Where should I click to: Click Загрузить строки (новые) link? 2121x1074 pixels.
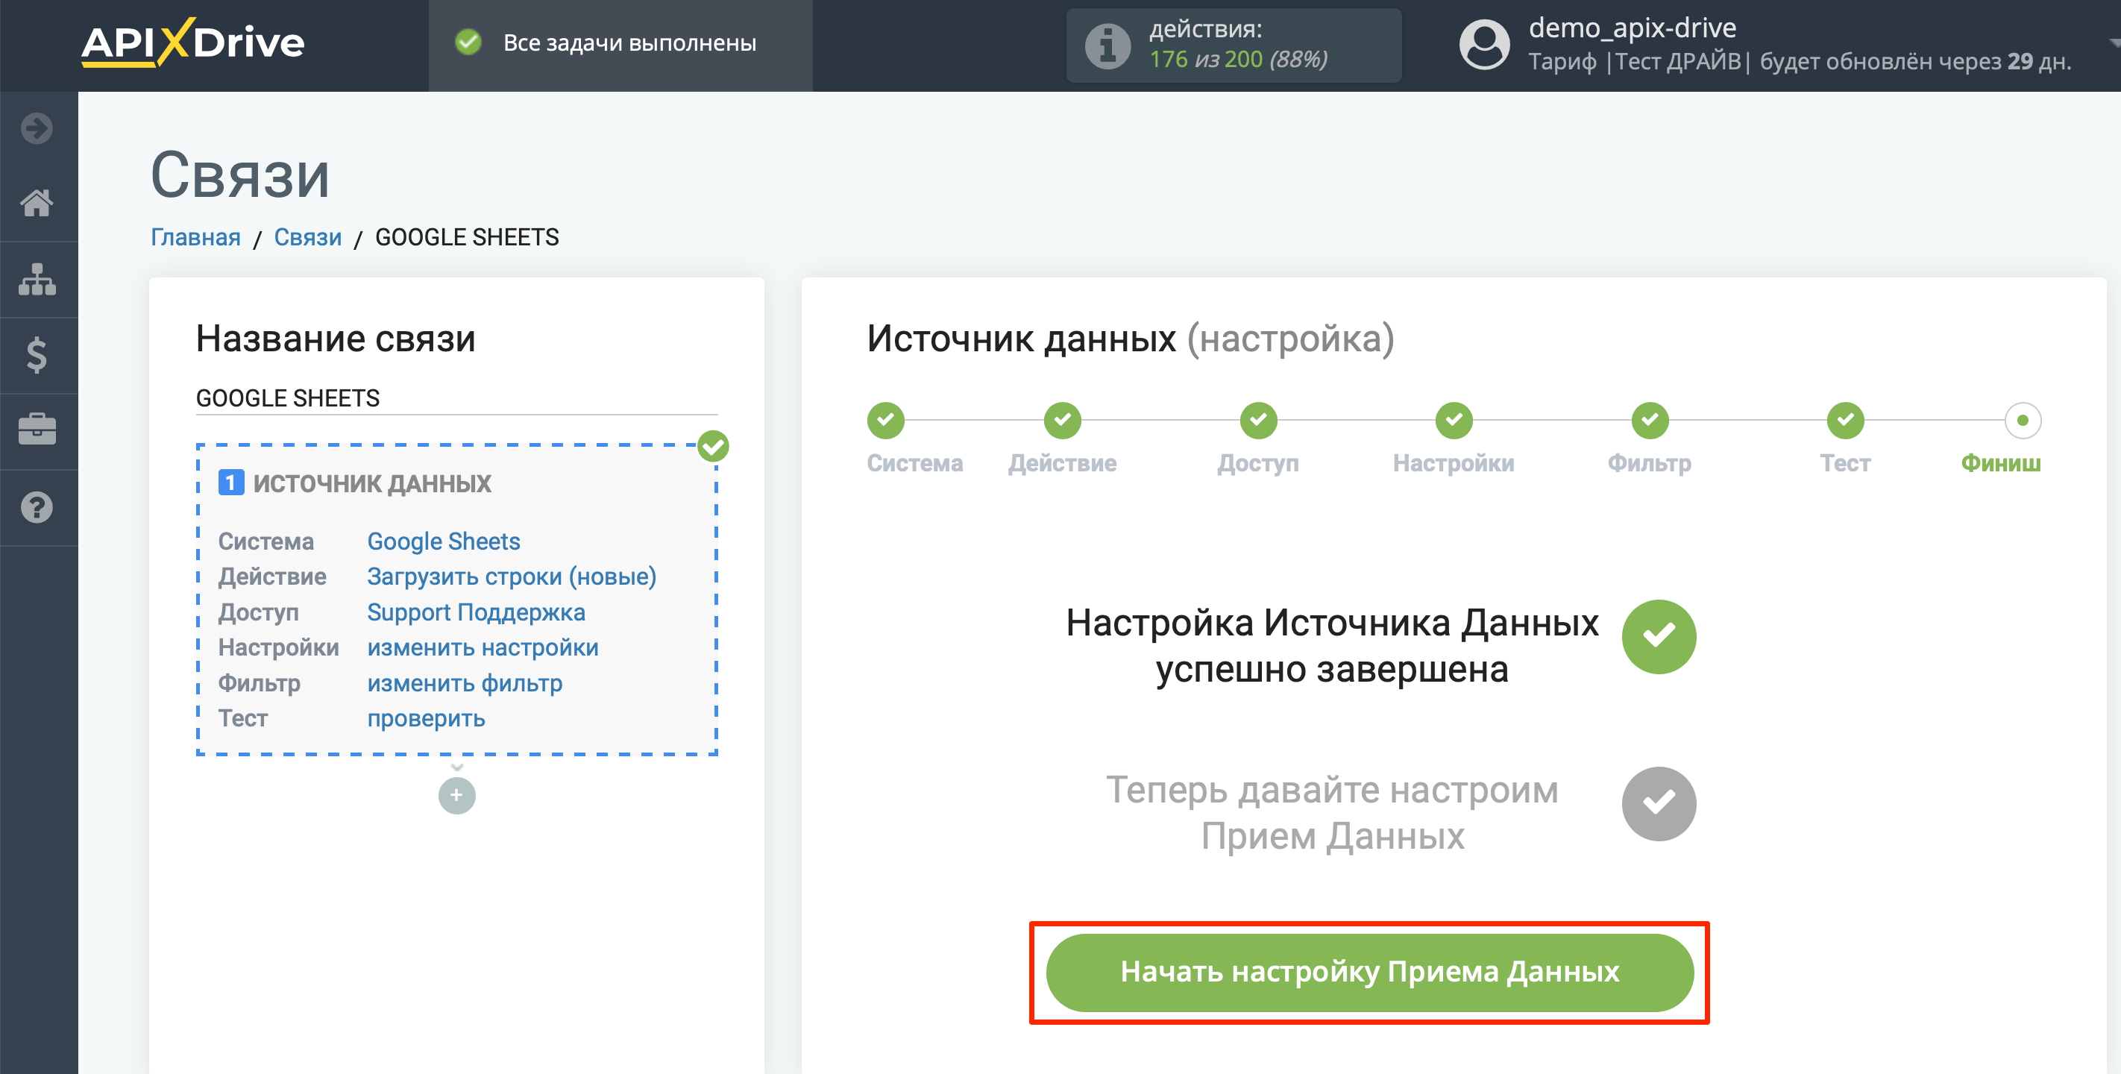coord(512,577)
